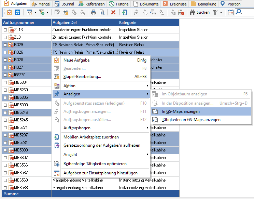This screenshot has width=254, height=200.
Task: Click icon beside Aufgaben zur Einsatzplanung
Action: click(x=57, y=173)
